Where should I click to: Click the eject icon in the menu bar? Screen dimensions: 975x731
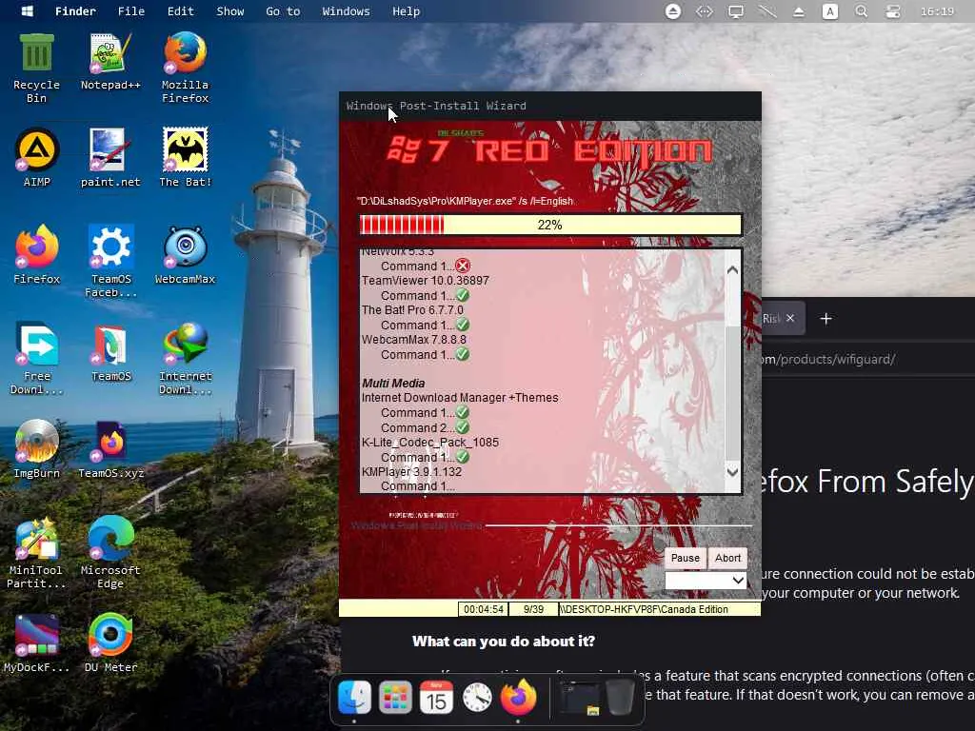point(799,11)
